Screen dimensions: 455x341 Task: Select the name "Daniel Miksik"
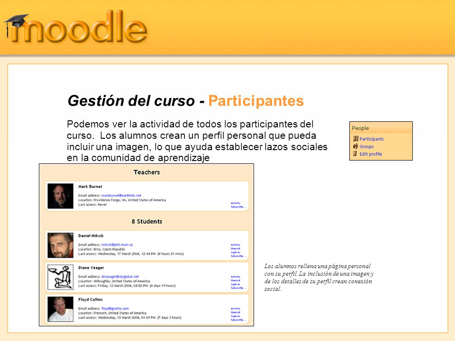coord(91,236)
